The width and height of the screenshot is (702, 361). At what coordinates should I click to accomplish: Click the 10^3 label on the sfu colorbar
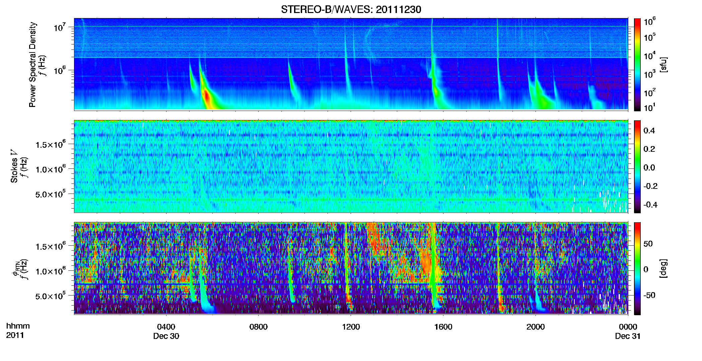click(649, 74)
